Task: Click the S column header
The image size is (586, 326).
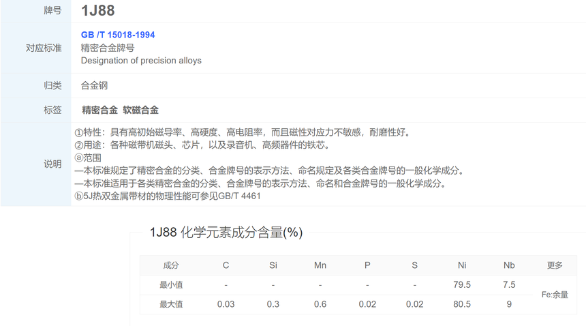Action: [x=414, y=265]
